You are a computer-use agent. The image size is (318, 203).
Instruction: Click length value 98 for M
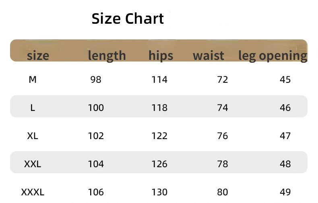(x=96, y=80)
